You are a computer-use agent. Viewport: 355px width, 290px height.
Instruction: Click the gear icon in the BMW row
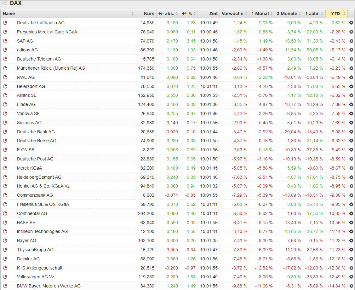(351, 286)
